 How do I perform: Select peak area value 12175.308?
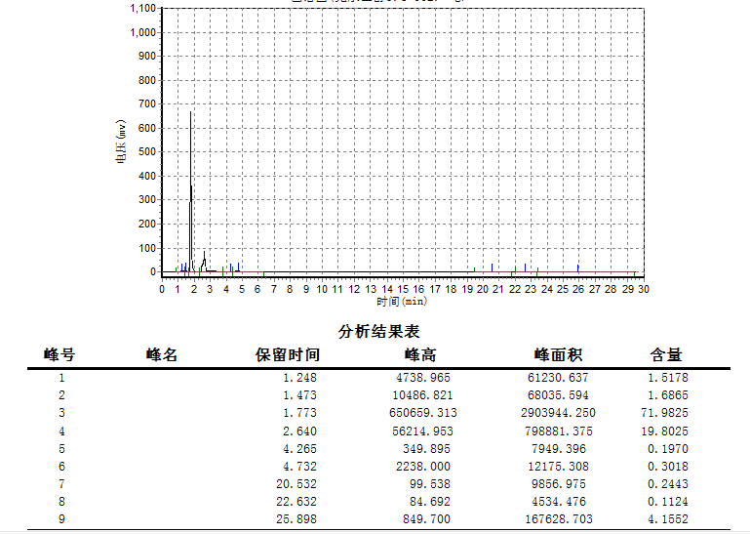click(558, 467)
